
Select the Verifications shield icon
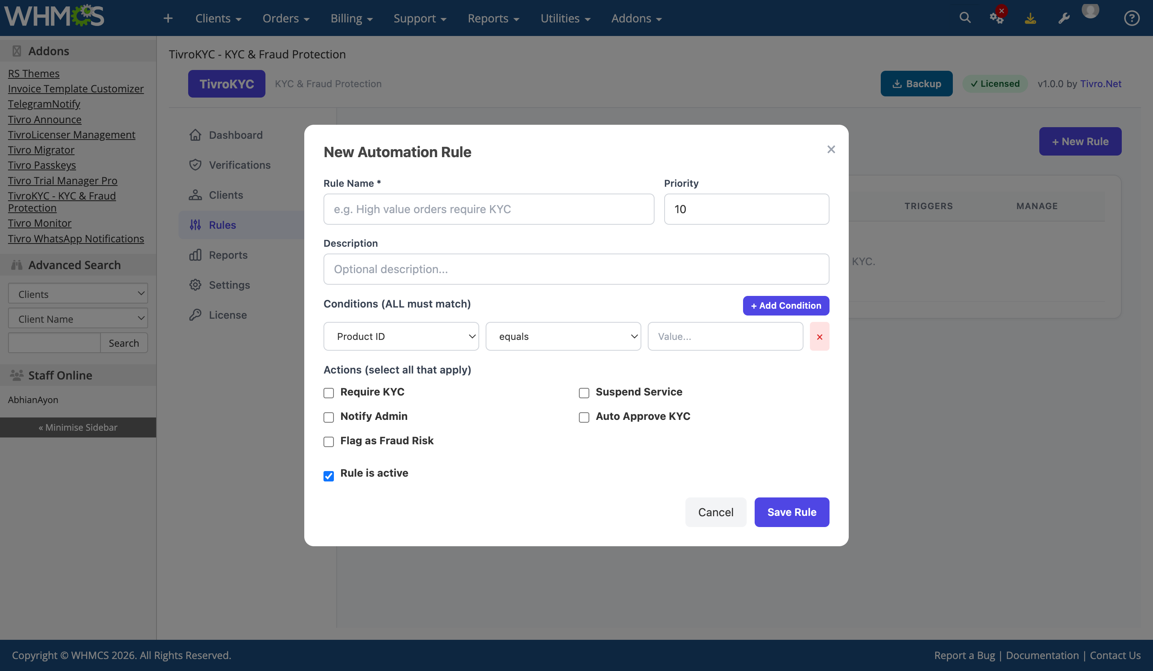195,164
